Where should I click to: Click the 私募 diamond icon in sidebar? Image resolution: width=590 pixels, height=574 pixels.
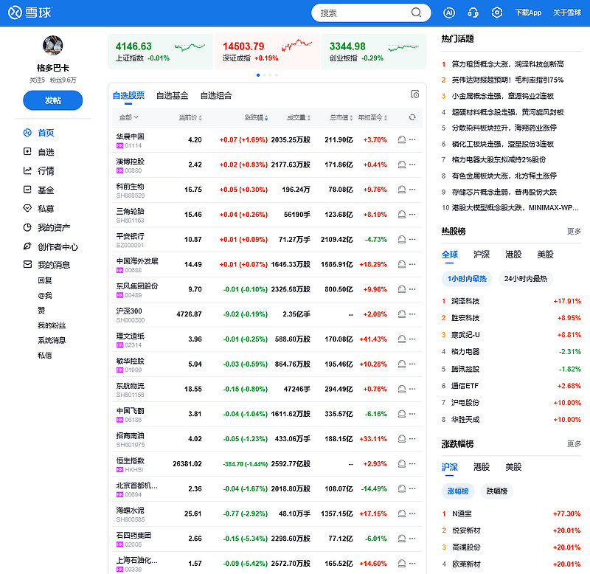click(x=27, y=209)
